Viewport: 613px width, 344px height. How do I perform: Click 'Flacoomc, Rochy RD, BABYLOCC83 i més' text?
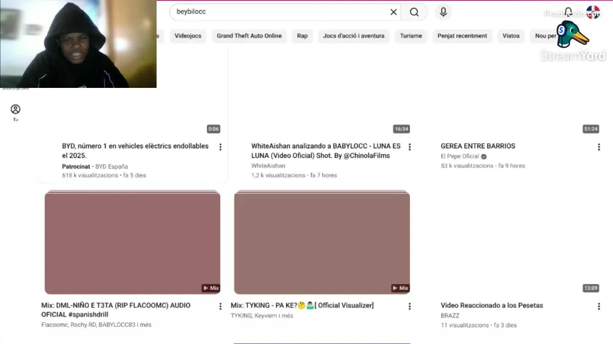[x=96, y=325]
